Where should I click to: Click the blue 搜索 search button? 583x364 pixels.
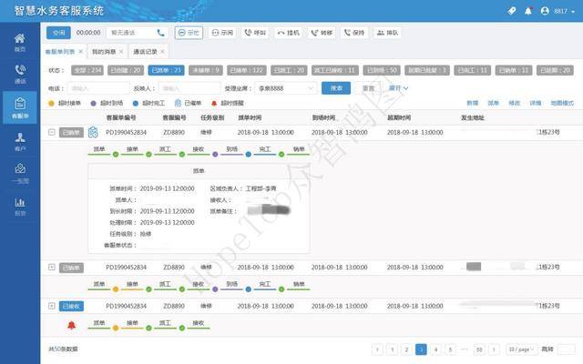(x=336, y=88)
